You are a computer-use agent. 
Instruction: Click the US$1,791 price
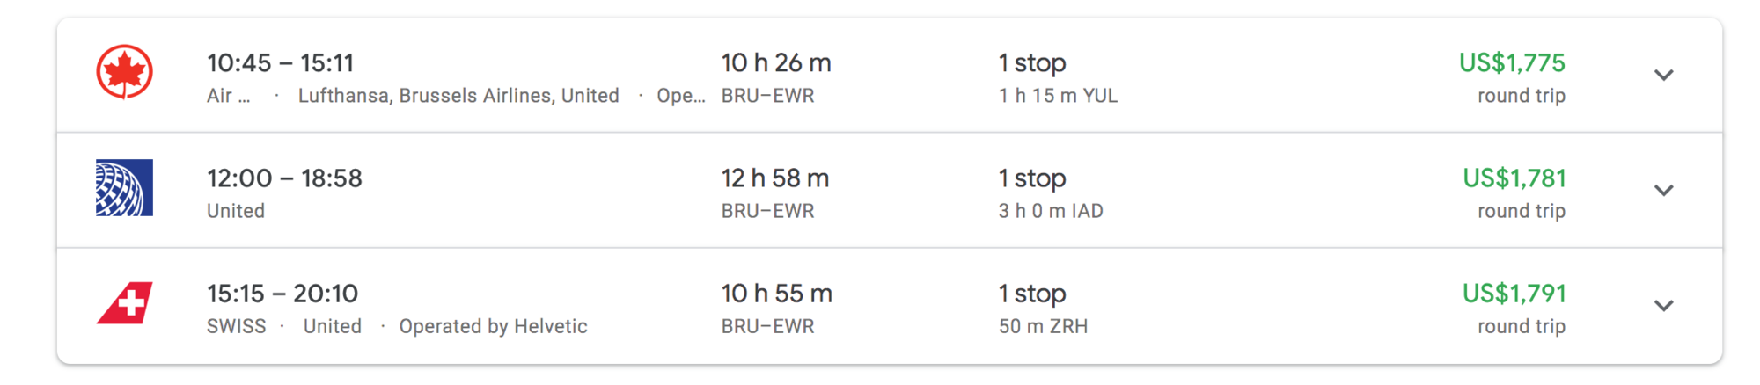click(1514, 294)
